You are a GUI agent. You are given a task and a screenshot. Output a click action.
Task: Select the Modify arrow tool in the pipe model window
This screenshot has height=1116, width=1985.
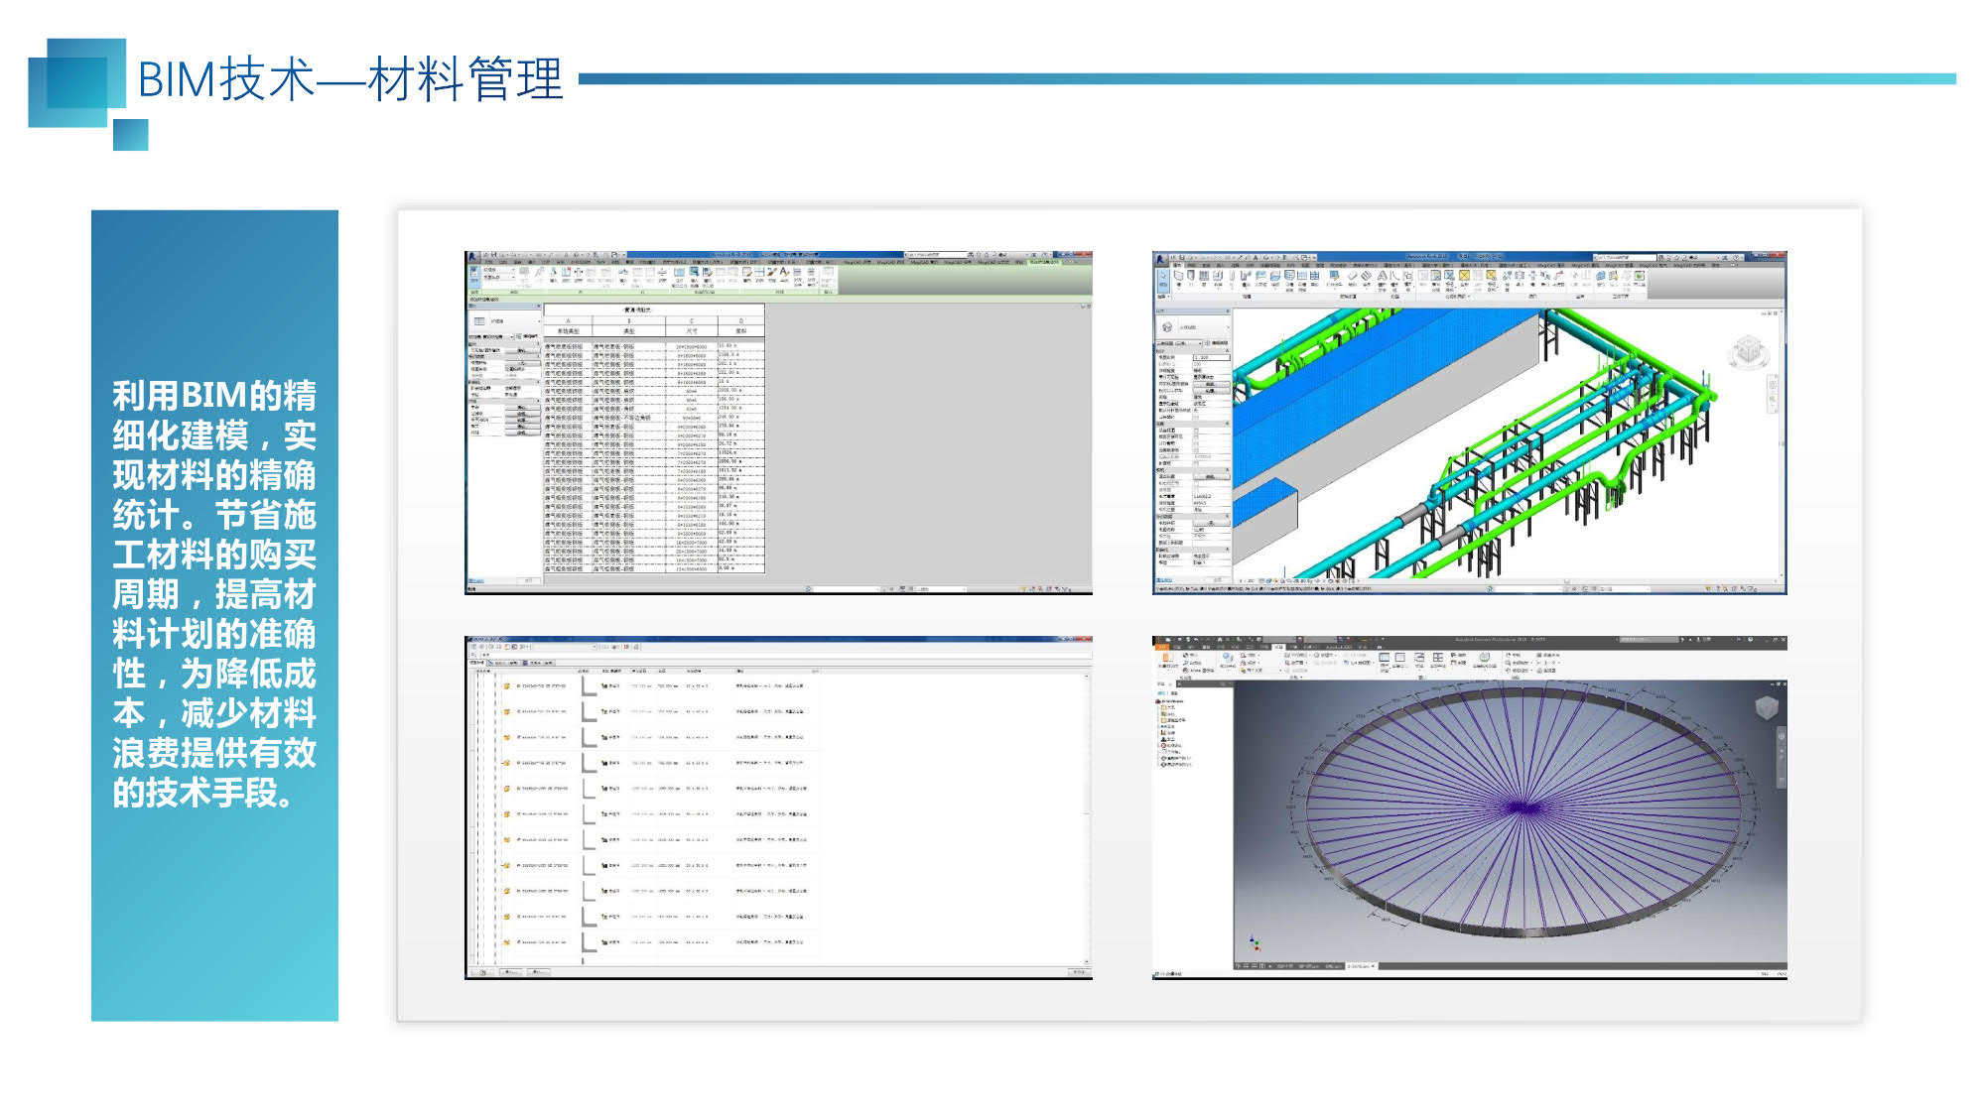click(1163, 281)
